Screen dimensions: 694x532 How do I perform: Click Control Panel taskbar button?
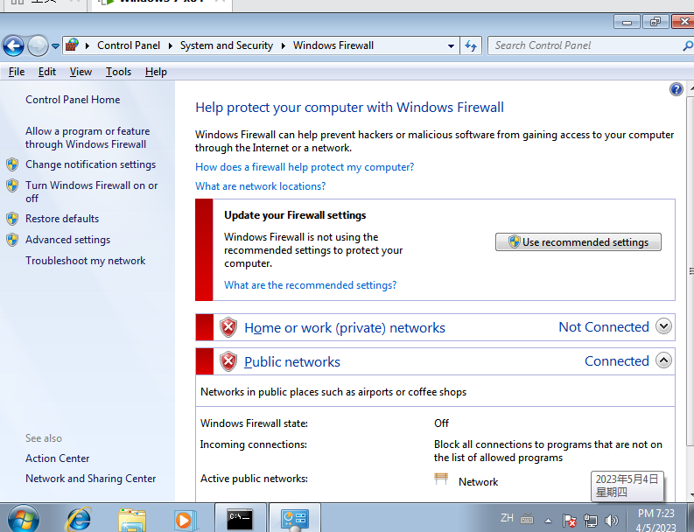point(295,518)
